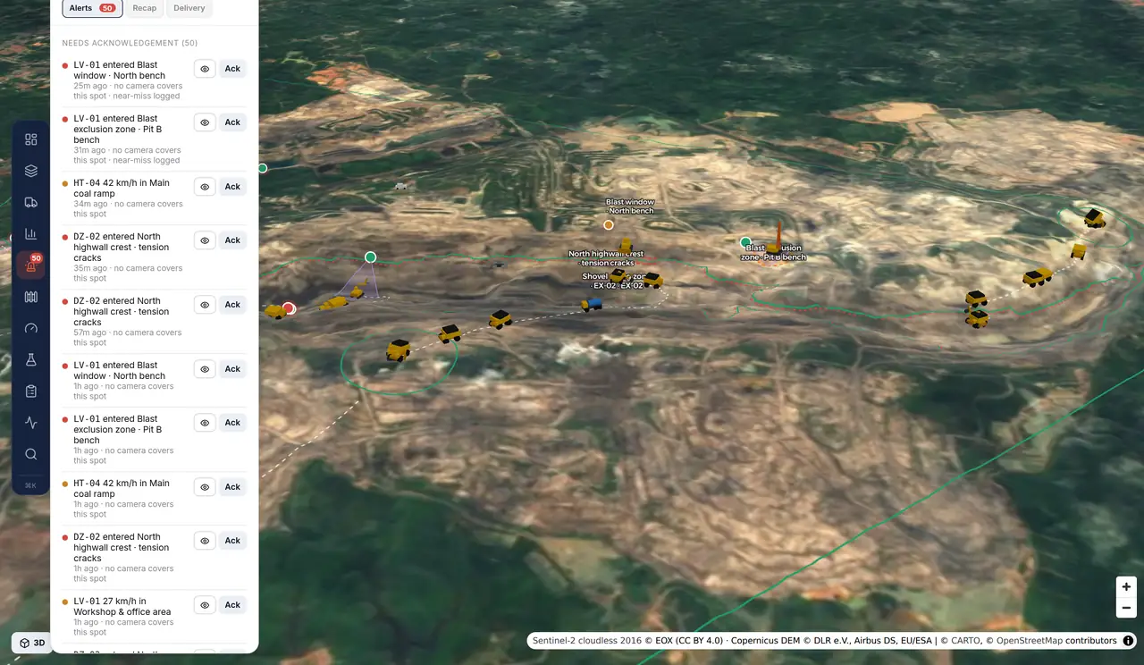1144x665 pixels.
Task: Open the dashboard grid icon in sidebar
Action: point(31,139)
